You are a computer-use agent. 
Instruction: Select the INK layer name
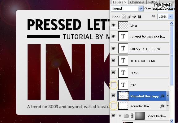[x=133, y=85]
